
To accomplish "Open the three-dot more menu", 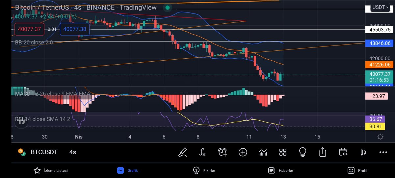I will (383, 152).
